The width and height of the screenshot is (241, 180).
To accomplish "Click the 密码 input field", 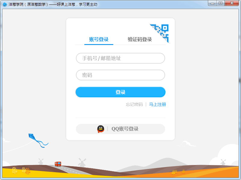I will [120, 75].
